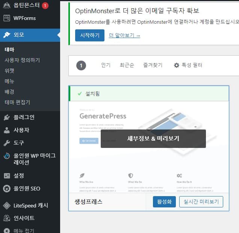
Task: Click 세부정보 & 미리보기 overlay button
Action: click(153, 139)
